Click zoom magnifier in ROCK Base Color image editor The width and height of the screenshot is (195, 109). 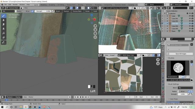158,60
